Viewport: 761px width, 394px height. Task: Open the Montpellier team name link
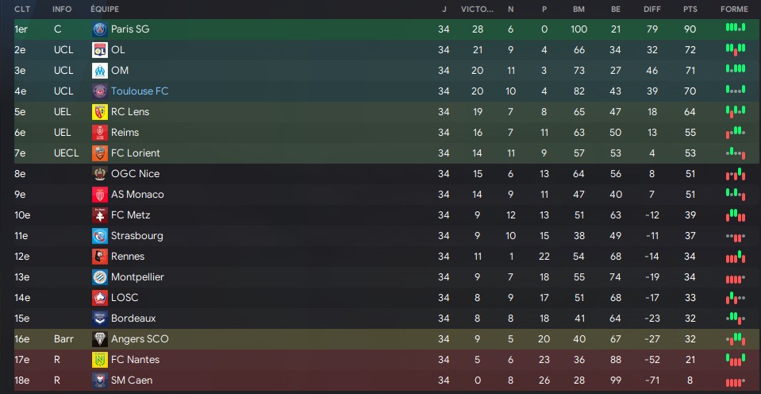click(x=137, y=277)
